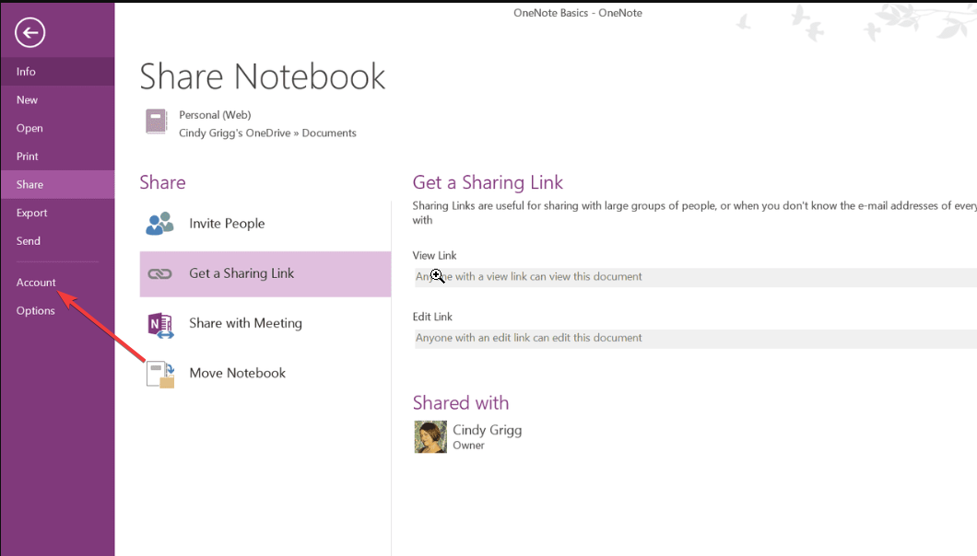Click the Personal (Web) notebook name
This screenshot has height=556, width=977.
[x=215, y=115]
